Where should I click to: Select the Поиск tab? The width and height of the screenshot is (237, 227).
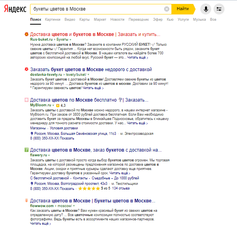point(36,20)
